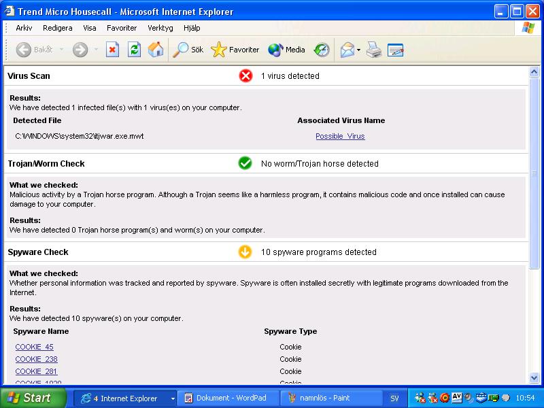Go to the Home page icon
Screen dimensions: 544x408
[x=156, y=50]
